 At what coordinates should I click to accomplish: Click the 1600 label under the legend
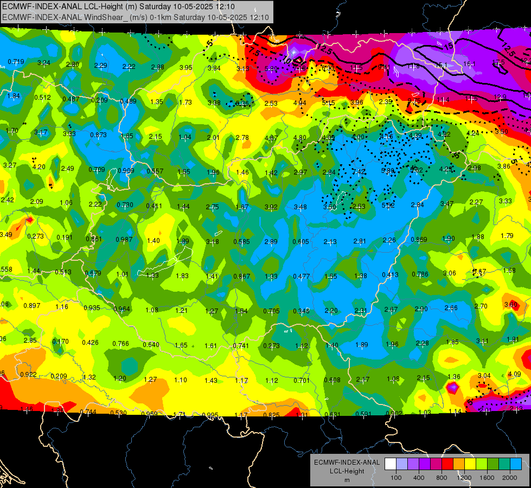487,478
